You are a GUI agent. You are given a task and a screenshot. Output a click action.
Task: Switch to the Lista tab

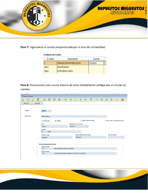pos(37,103)
